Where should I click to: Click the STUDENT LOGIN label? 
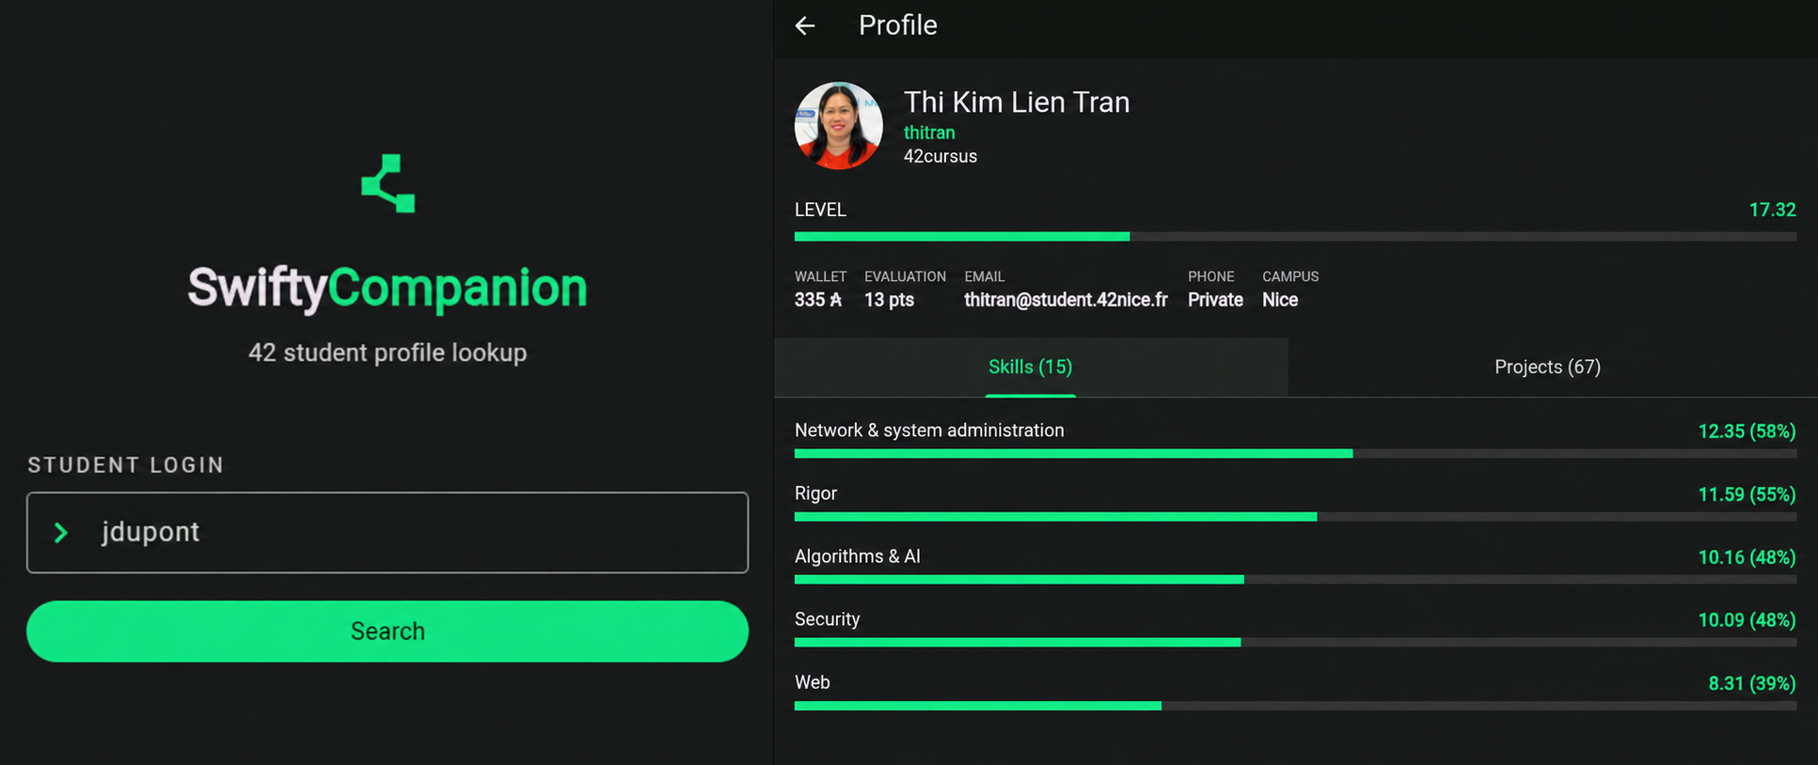point(126,465)
